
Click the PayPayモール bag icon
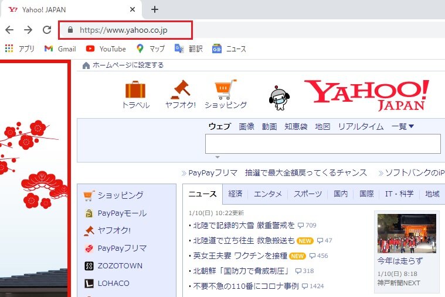[89, 213]
